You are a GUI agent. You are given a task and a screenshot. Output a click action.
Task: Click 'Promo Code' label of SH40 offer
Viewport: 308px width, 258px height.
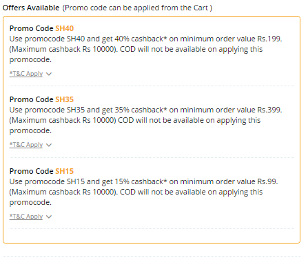tap(31, 28)
